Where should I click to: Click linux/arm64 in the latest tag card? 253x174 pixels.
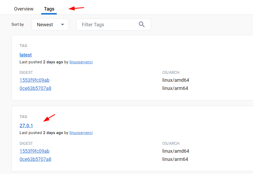pyautogui.click(x=175, y=88)
